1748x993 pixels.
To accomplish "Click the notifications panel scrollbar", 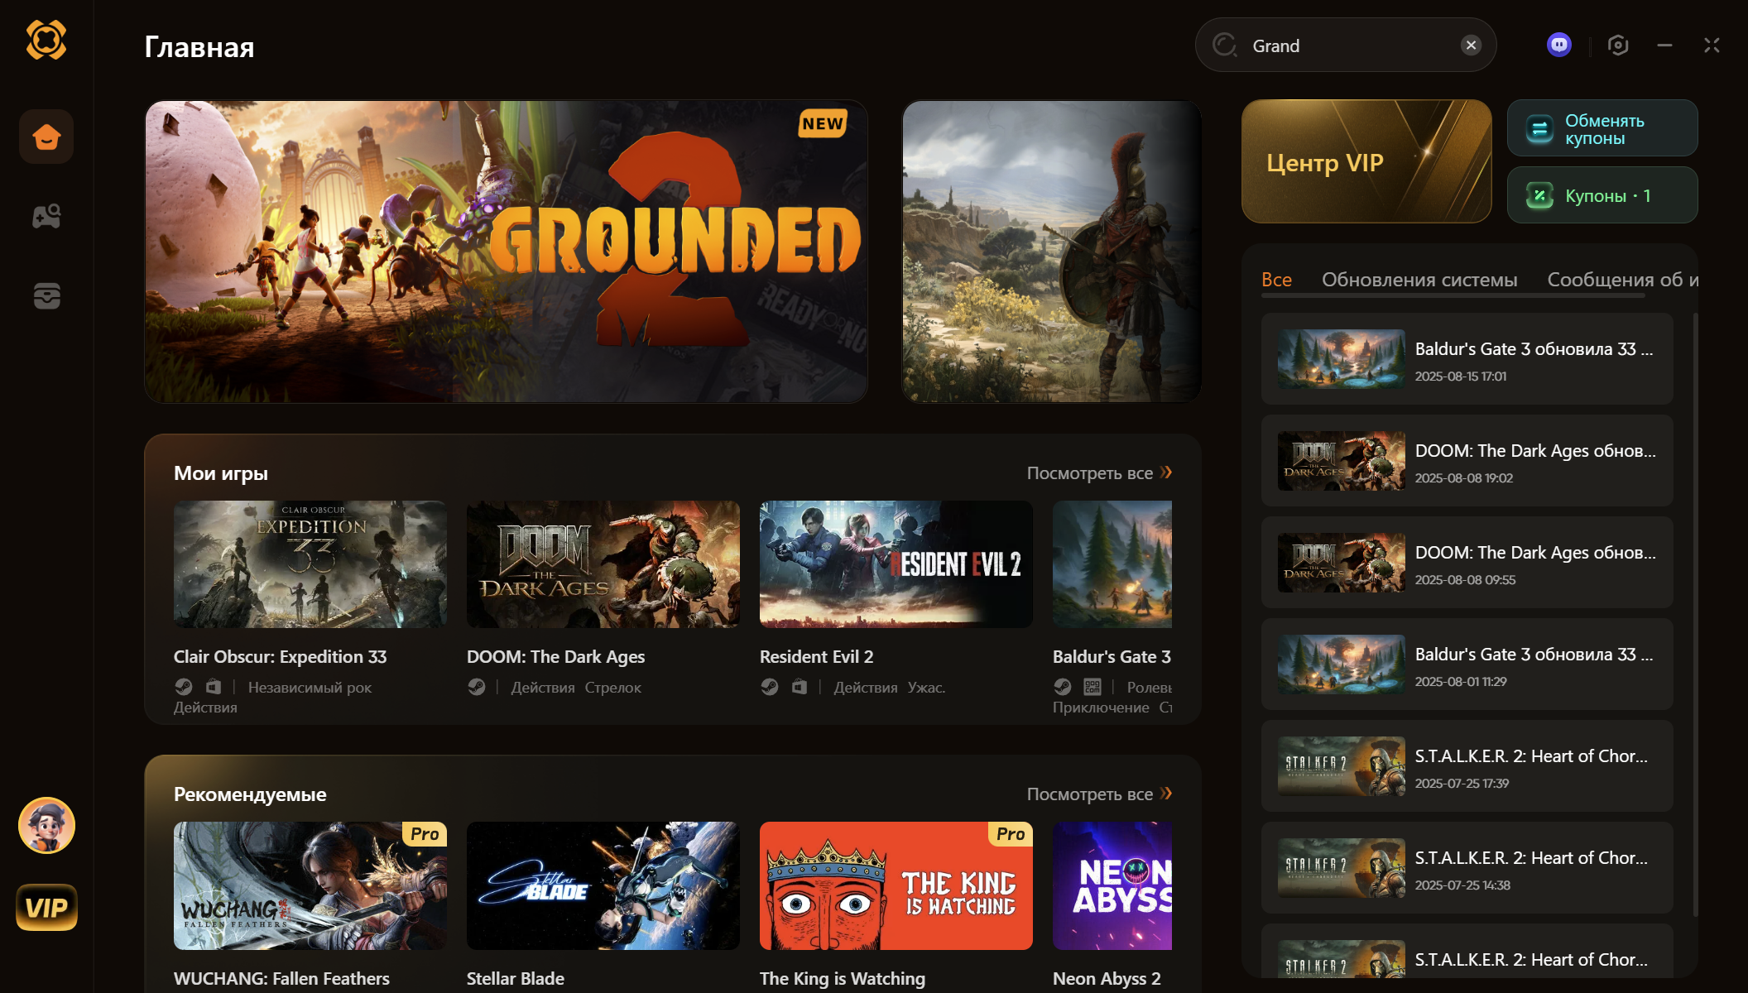I will tap(1695, 612).
